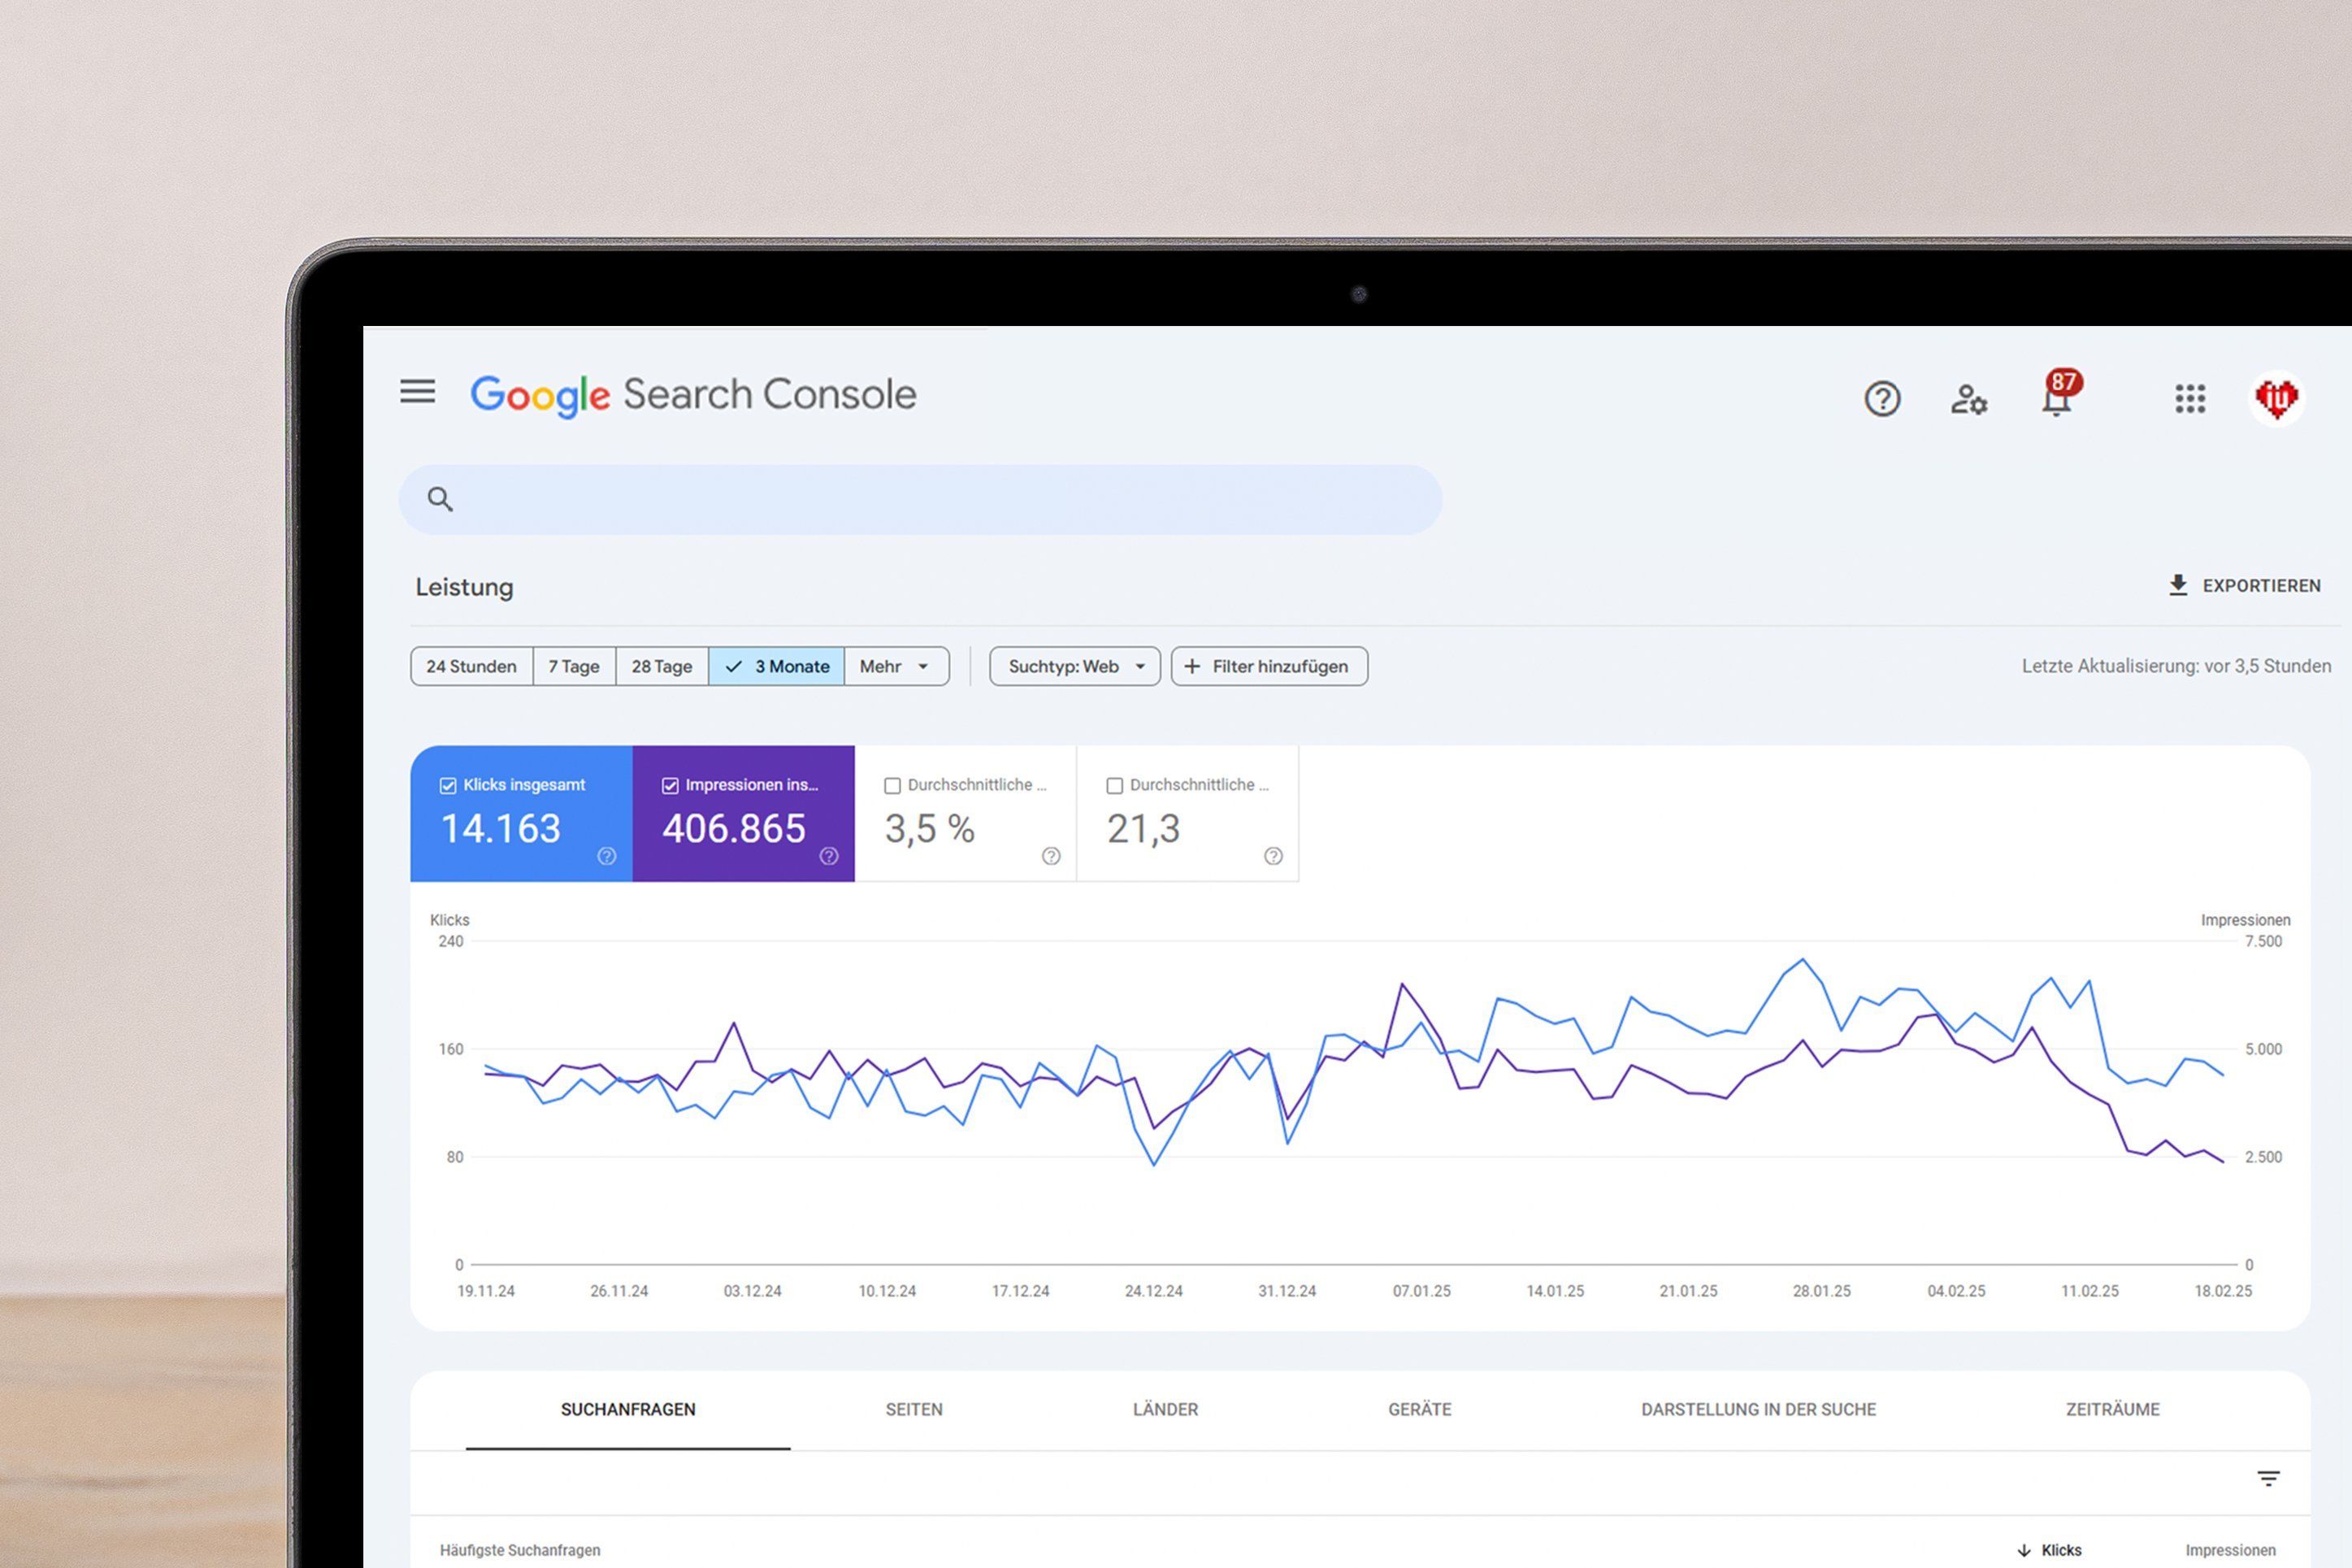This screenshot has width=2352, height=1568.
Task: Click the Häufigste Suchanfragen column header
Action: [520, 1550]
